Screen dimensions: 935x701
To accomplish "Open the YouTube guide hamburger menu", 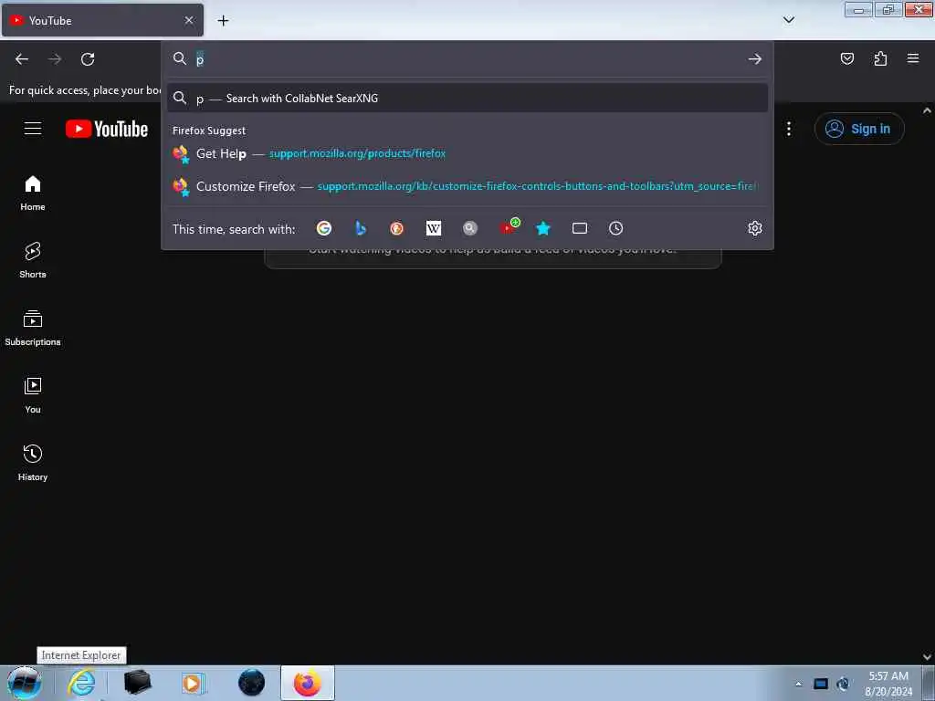I will (33, 129).
